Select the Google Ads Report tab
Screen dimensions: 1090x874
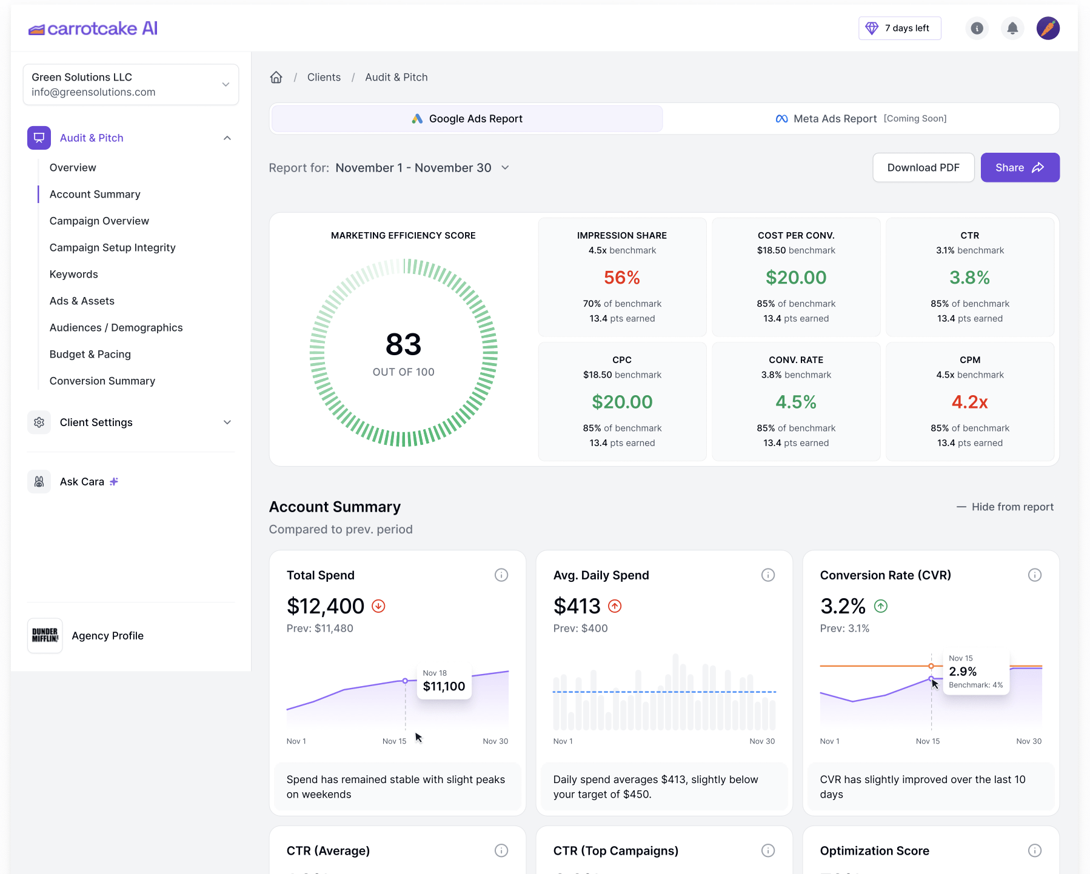[467, 119]
